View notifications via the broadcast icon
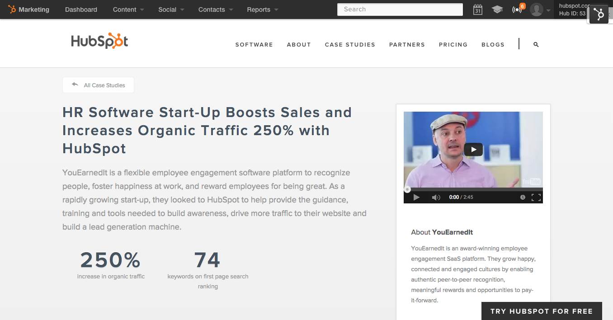 [517, 9]
